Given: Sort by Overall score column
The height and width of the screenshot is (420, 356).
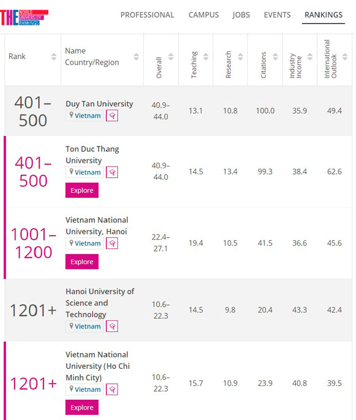Looking at the screenshot, I should click(171, 57).
